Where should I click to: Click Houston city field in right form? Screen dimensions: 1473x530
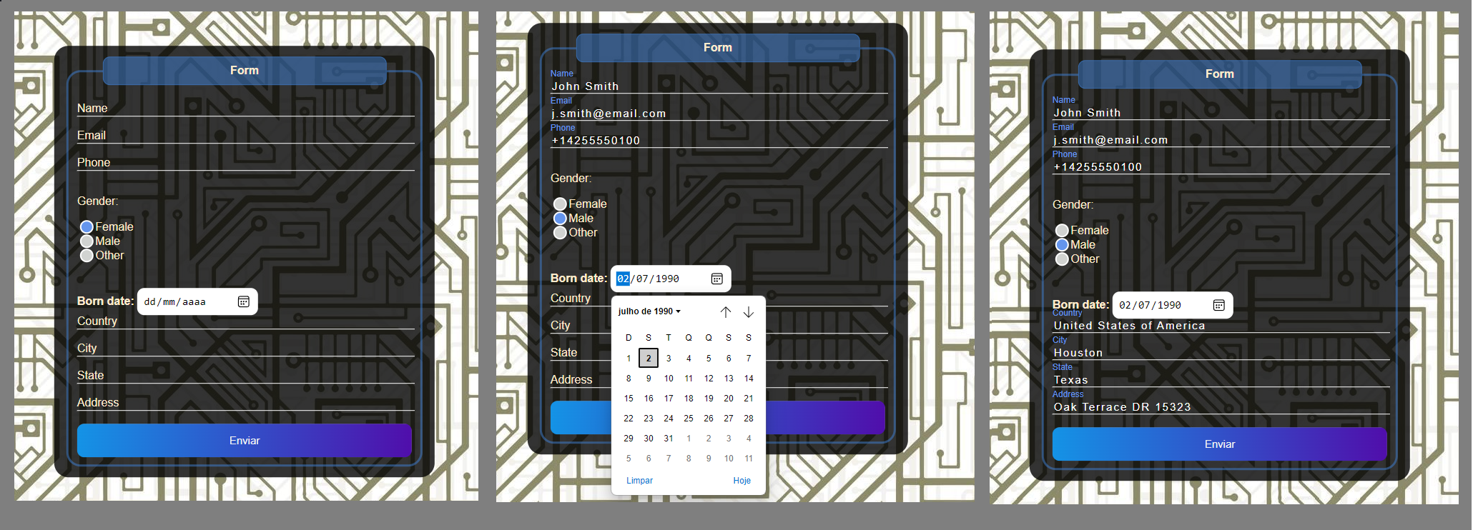1221,353
